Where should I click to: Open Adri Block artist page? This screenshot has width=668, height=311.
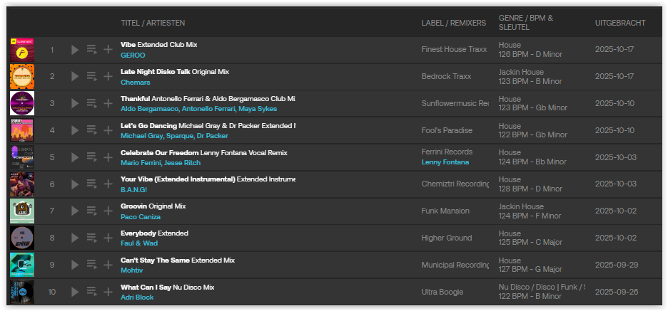(x=137, y=297)
